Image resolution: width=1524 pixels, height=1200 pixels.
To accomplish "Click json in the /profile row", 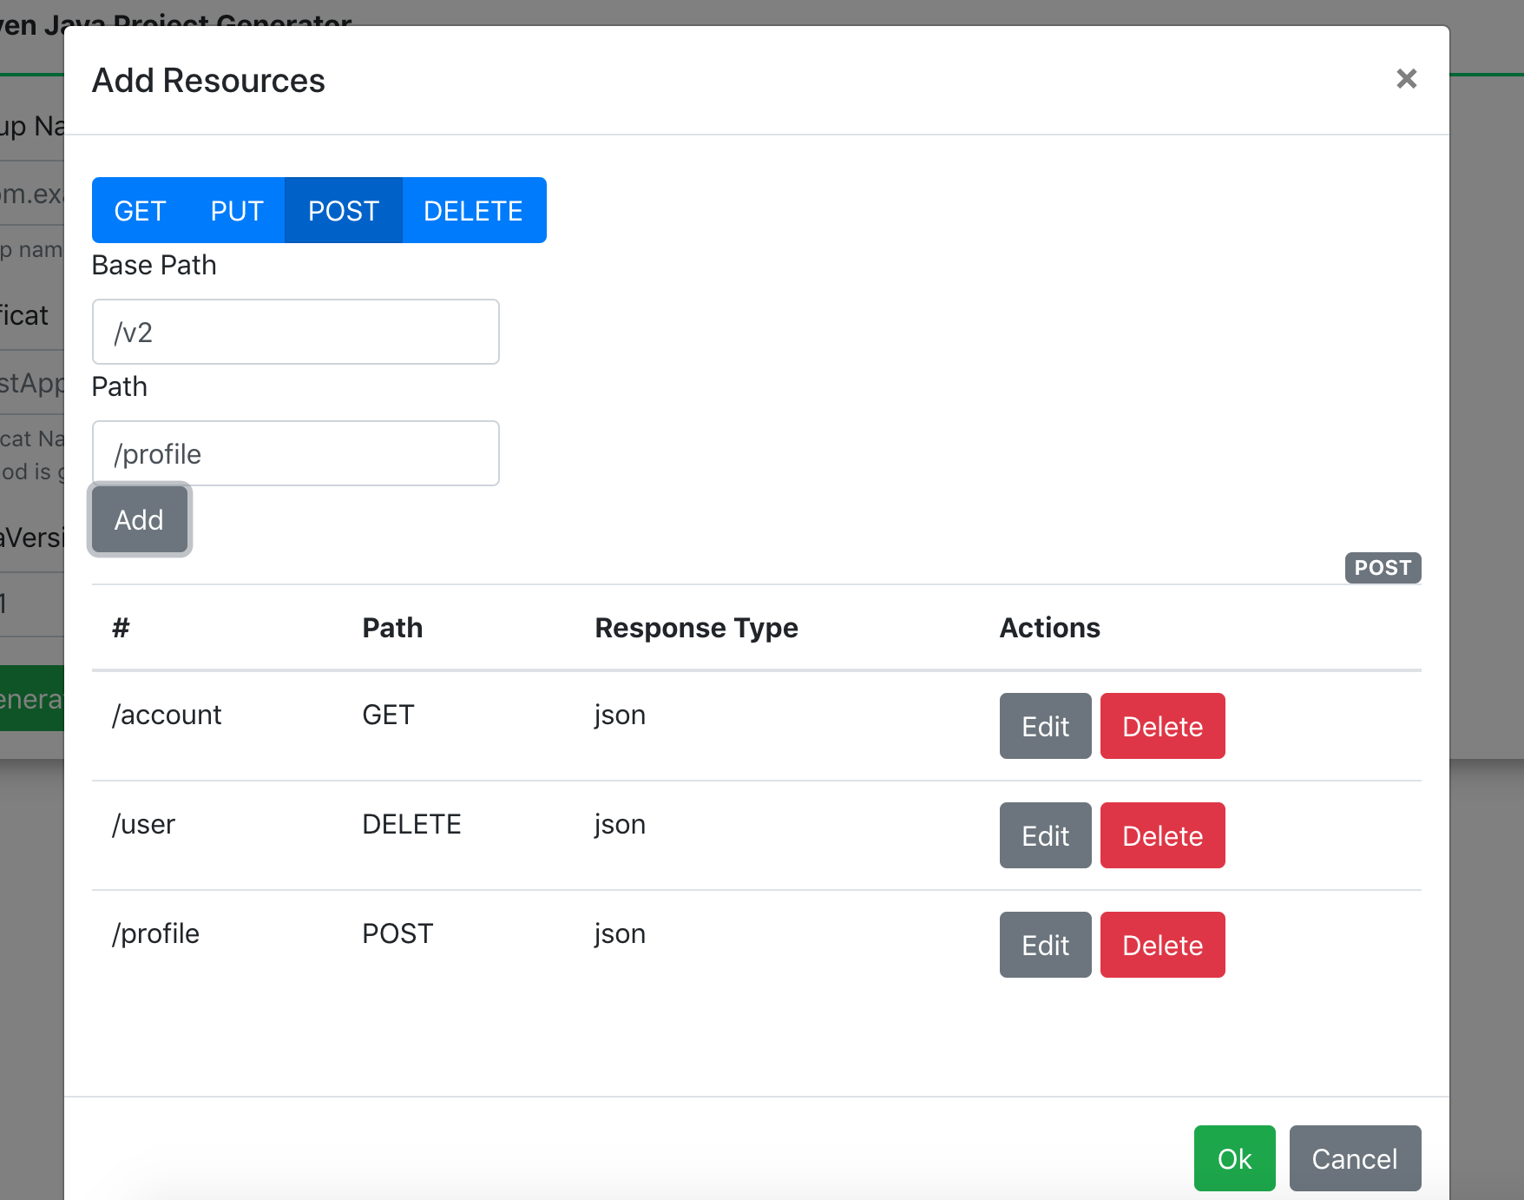I will pos(620,933).
